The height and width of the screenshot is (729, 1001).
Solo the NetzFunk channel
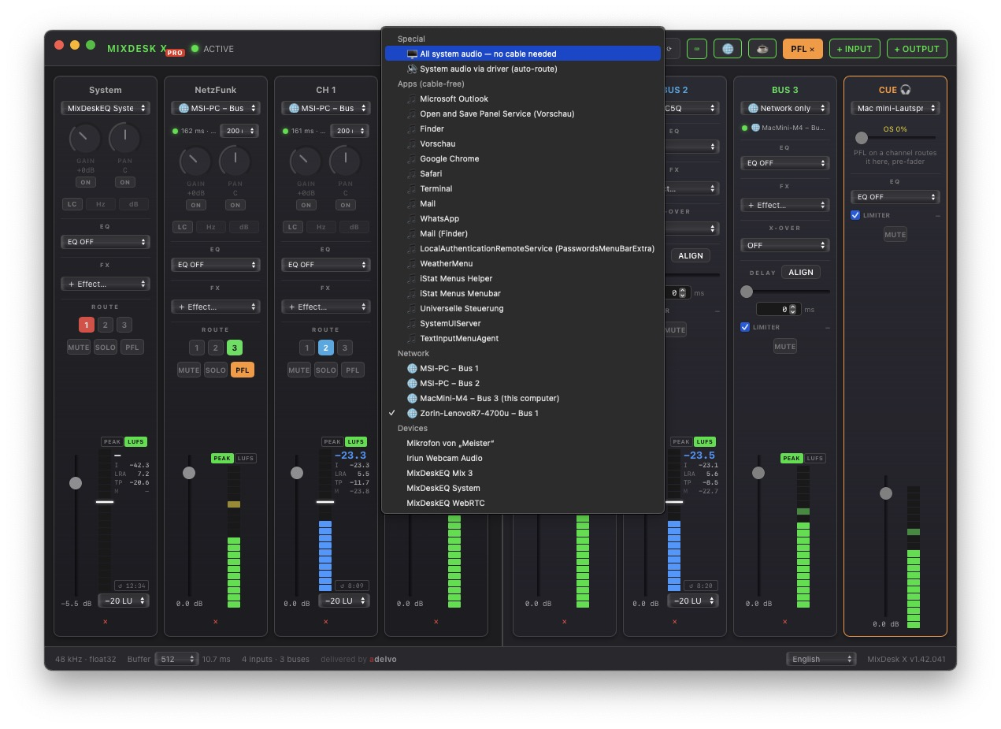point(215,370)
